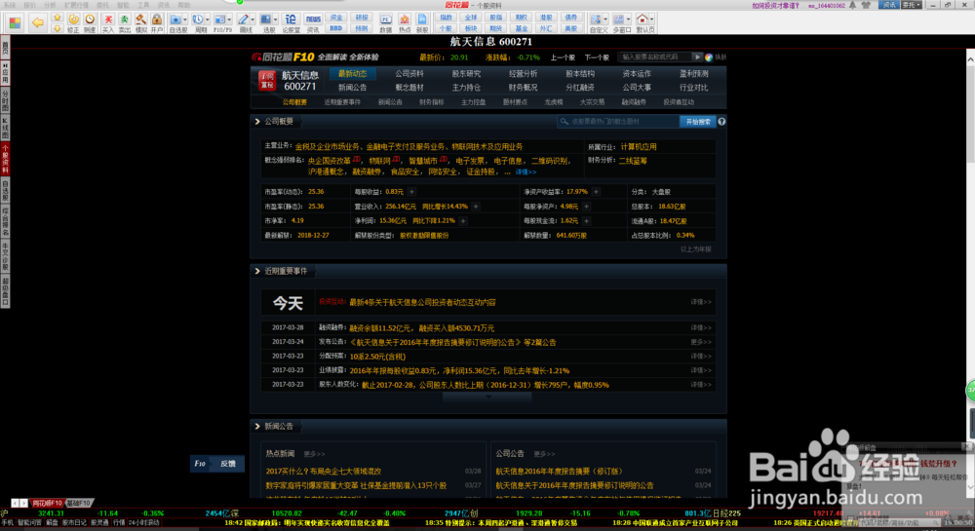Click the hot concept search field

(618, 122)
